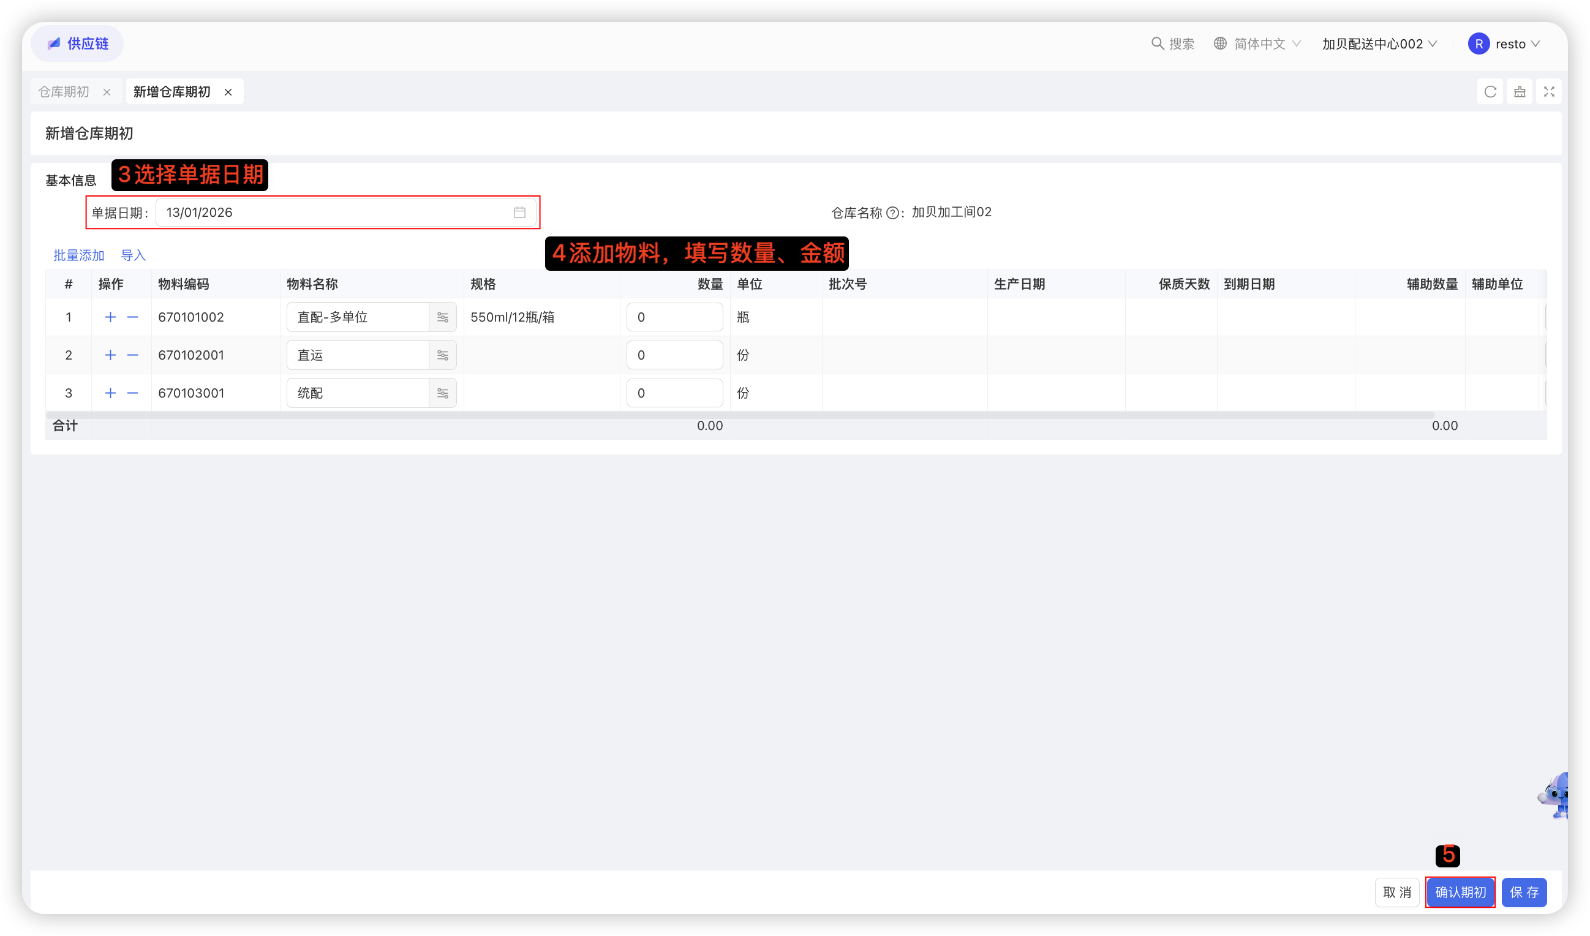Image resolution: width=1590 pixels, height=936 pixels.
Task: Open material selector icon for 统配
Action: tap(442, 393)
